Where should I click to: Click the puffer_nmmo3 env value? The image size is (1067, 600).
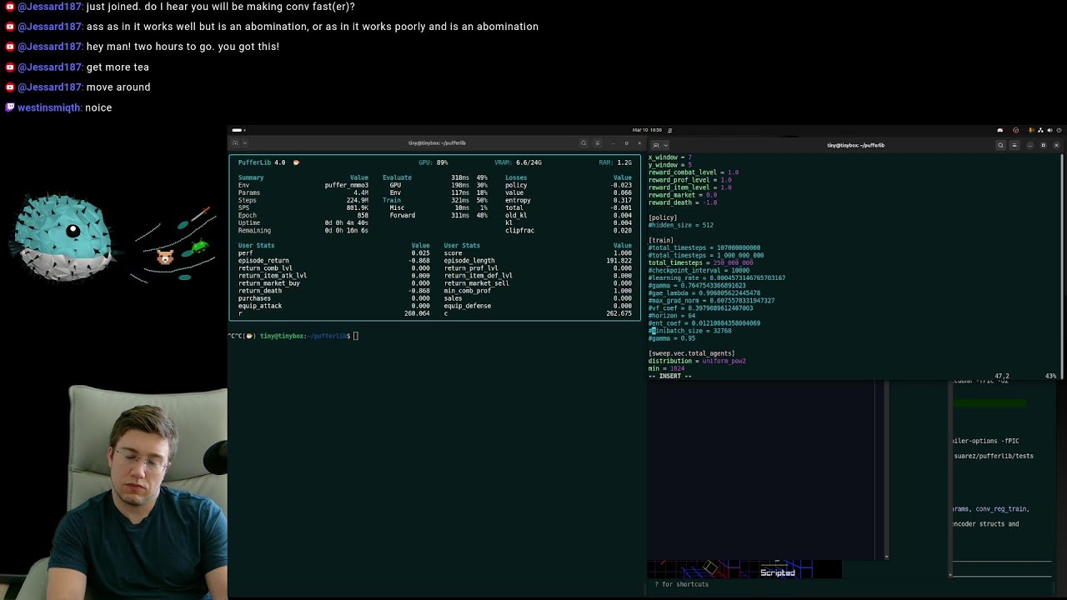click(346, 185)
